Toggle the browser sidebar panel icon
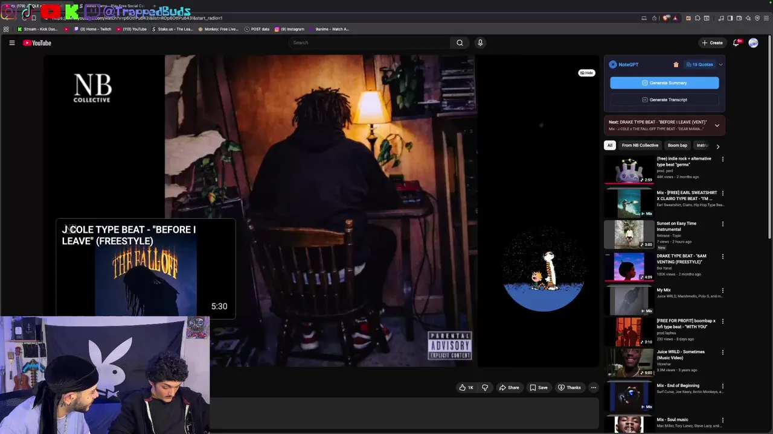The width and height of the screenshot is (773, 434). coord(730,18)
